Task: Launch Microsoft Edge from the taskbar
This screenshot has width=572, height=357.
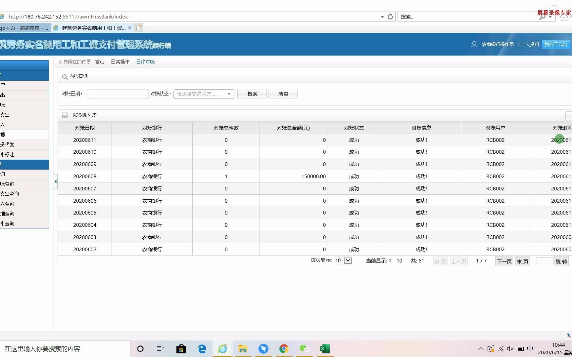Action: pyautogui.click(x=202, y=349)
